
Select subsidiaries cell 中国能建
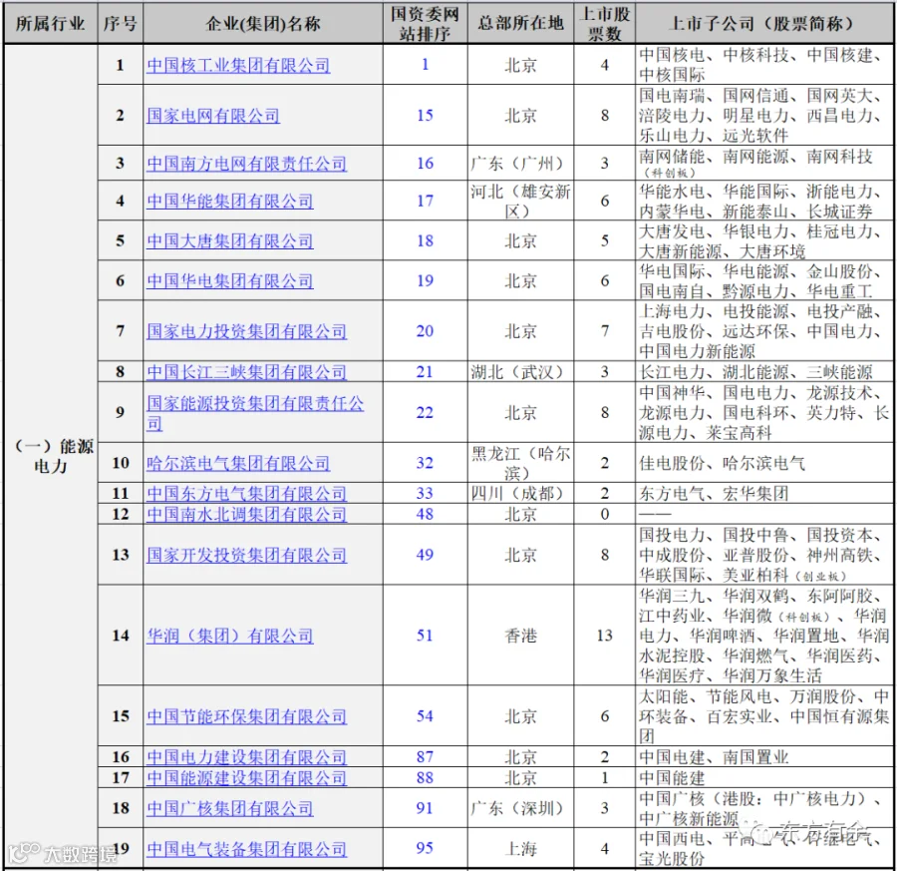(764, 777)
